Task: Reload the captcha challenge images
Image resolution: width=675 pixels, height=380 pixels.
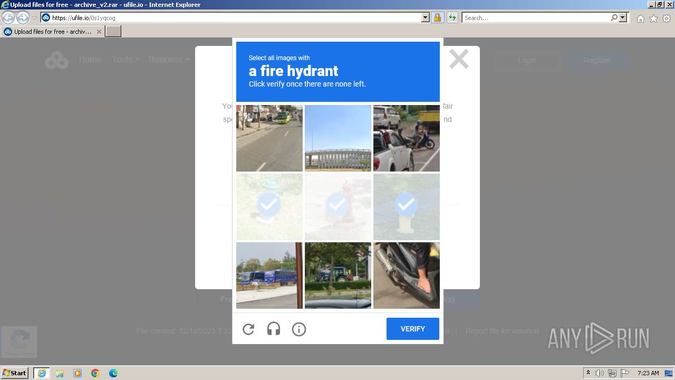Action: [248, 329]
